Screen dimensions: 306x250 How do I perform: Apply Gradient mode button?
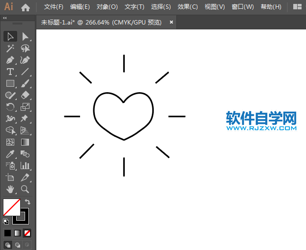pyautogui.click(x=17, y=233)
